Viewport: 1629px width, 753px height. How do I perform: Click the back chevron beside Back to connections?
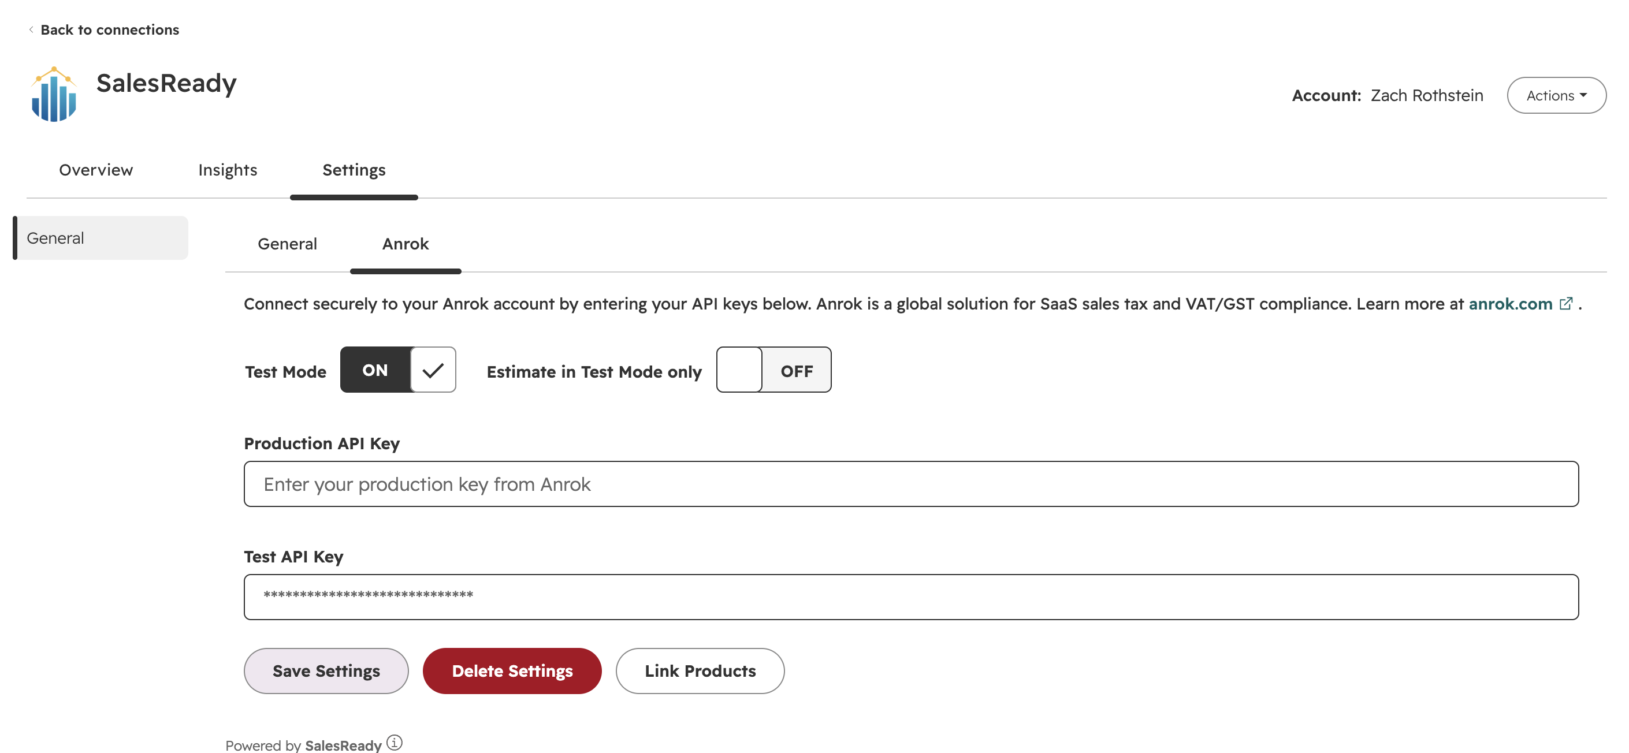click(x=31, y=29)
